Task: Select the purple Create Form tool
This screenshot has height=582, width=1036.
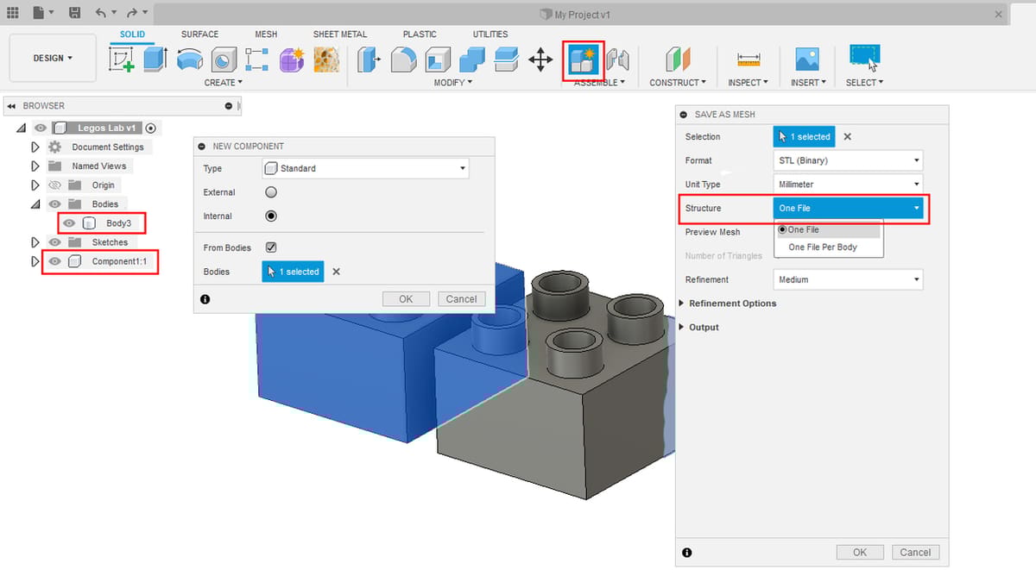Action: coord(292,59)
